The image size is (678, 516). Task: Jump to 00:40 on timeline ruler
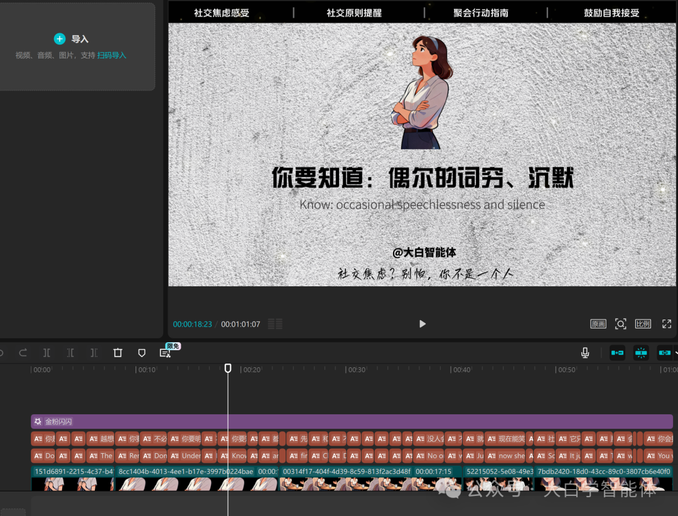tap(461, 370)
